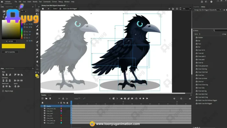Viewport: 227px width, 128px height.
Task: Select the Hand tool
Action: [x=37, y=61]
